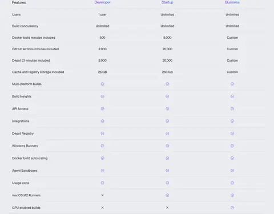Viewport: 274px width, 214px height.
Task: Click the '500' Docker build minutes value
Action: pos(102,38)
